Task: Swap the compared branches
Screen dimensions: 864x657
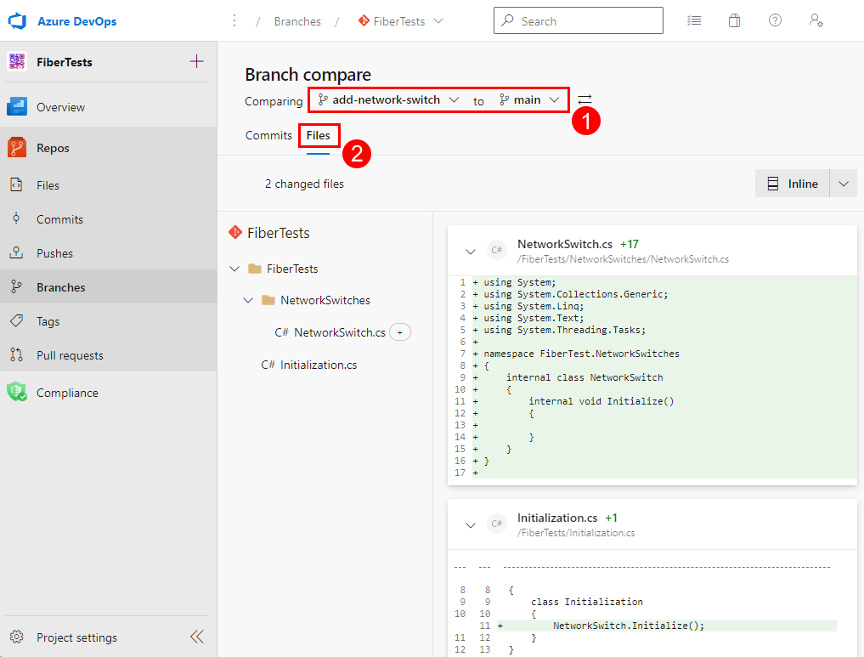Action: pyautogui.click(x=584, y=99)
